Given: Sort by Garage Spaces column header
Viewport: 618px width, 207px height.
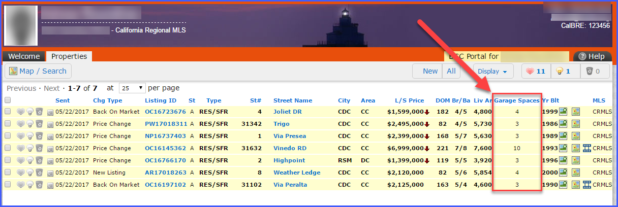Looking at the screenshot, I should [x=516, y=100].
